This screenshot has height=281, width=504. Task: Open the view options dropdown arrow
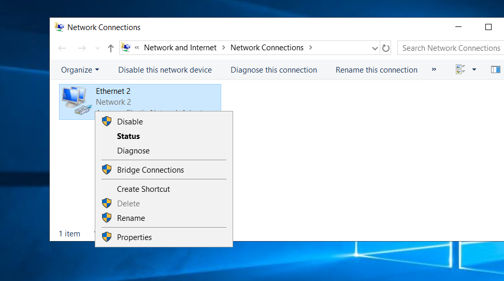474,69
